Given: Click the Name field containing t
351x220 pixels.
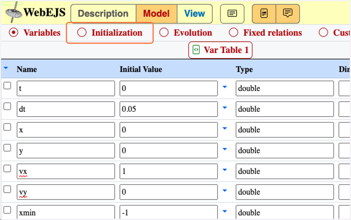Looking at the screenshot, I should pos(66,88).
